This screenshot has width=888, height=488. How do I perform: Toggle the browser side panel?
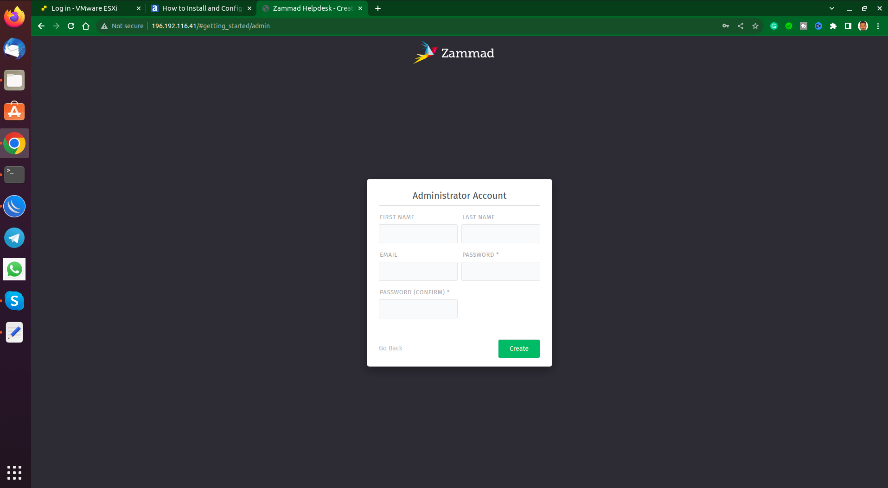point(848,26)
